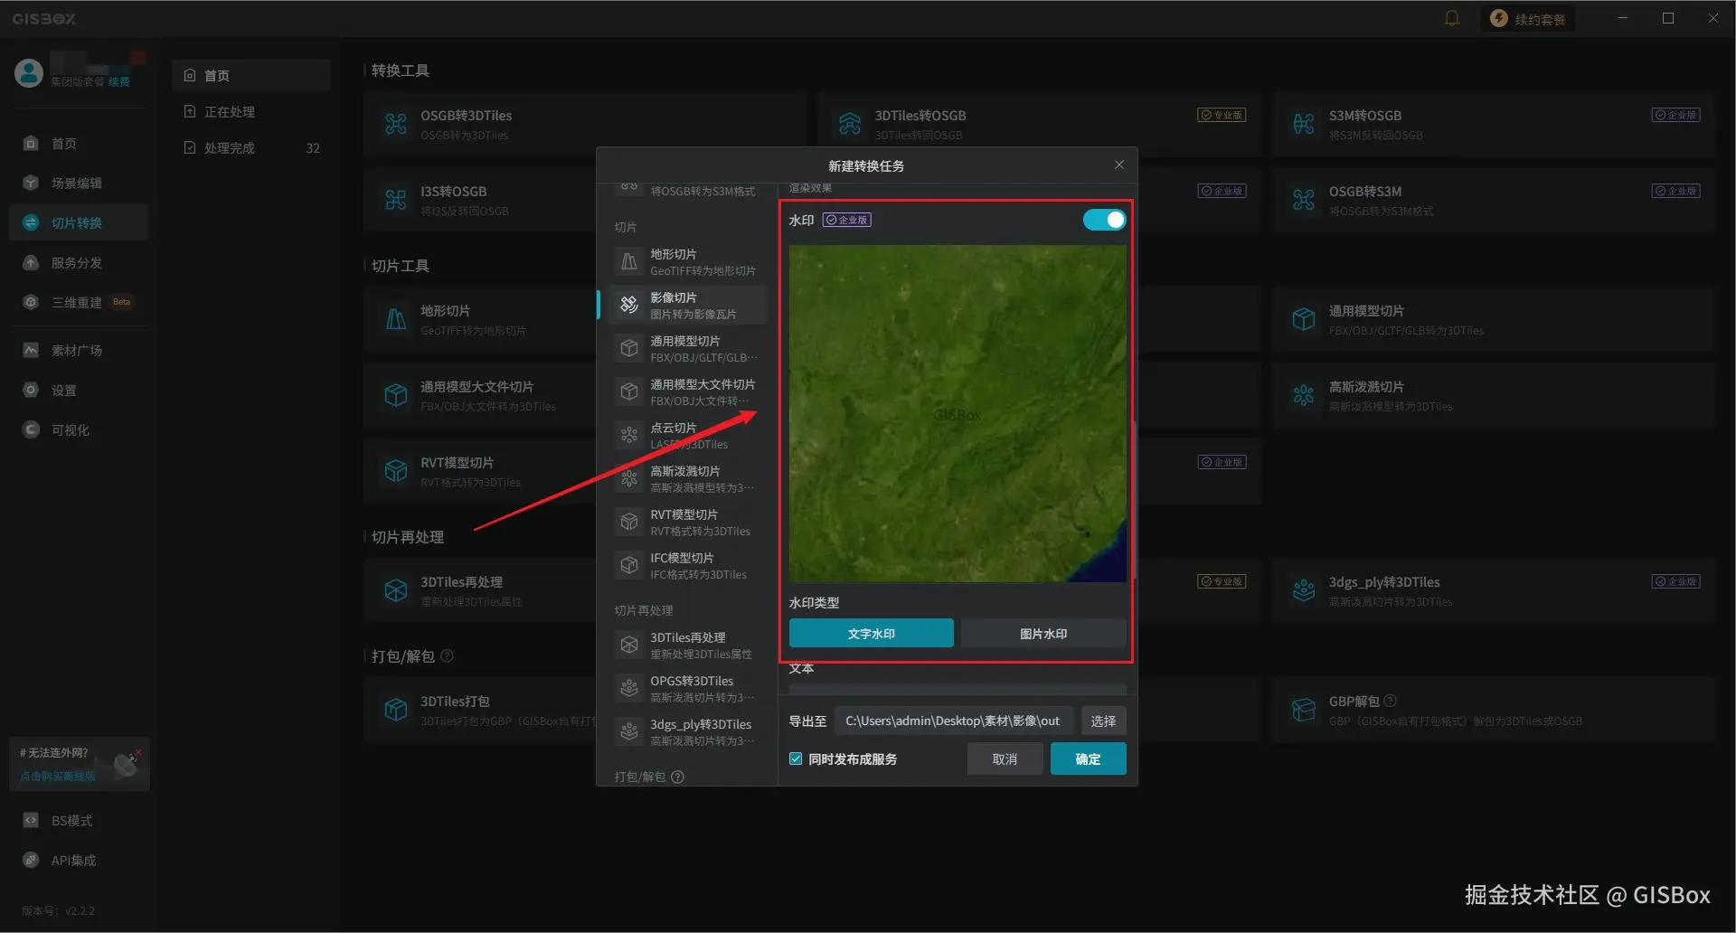Open 切片转换 in the left sidebar
The width and height of the screenshot is (1736, 933).
click(79, 223)
